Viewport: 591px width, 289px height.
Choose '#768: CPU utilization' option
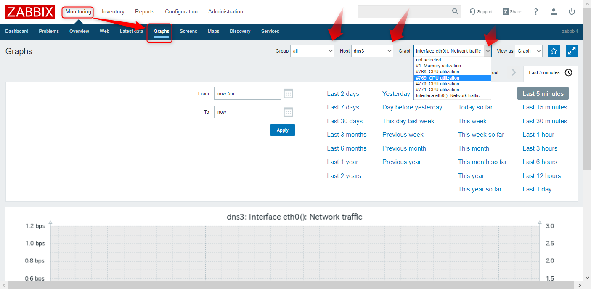453,72
